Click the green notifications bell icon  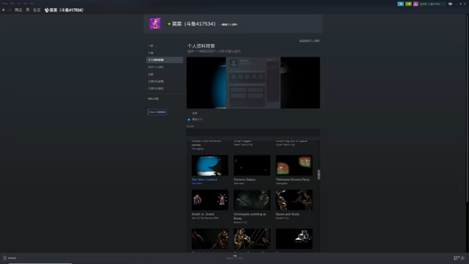[408, 4]
